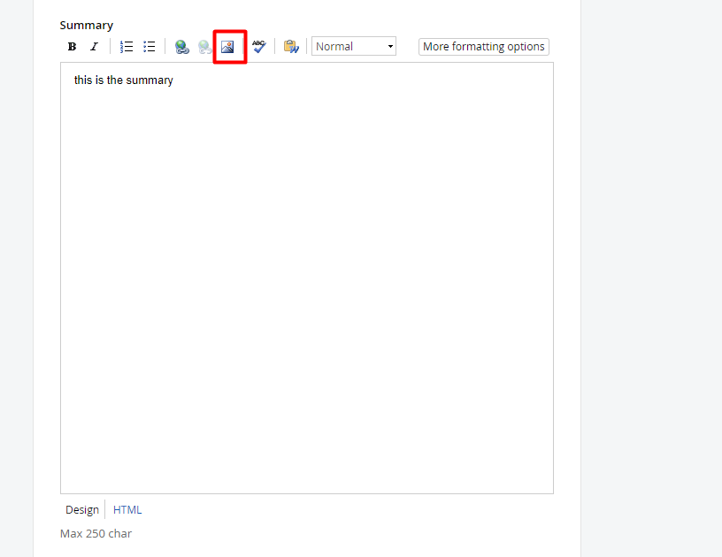Insert a numbered list
The height and width of the screenshot is (557, 722).
(127, 47)
